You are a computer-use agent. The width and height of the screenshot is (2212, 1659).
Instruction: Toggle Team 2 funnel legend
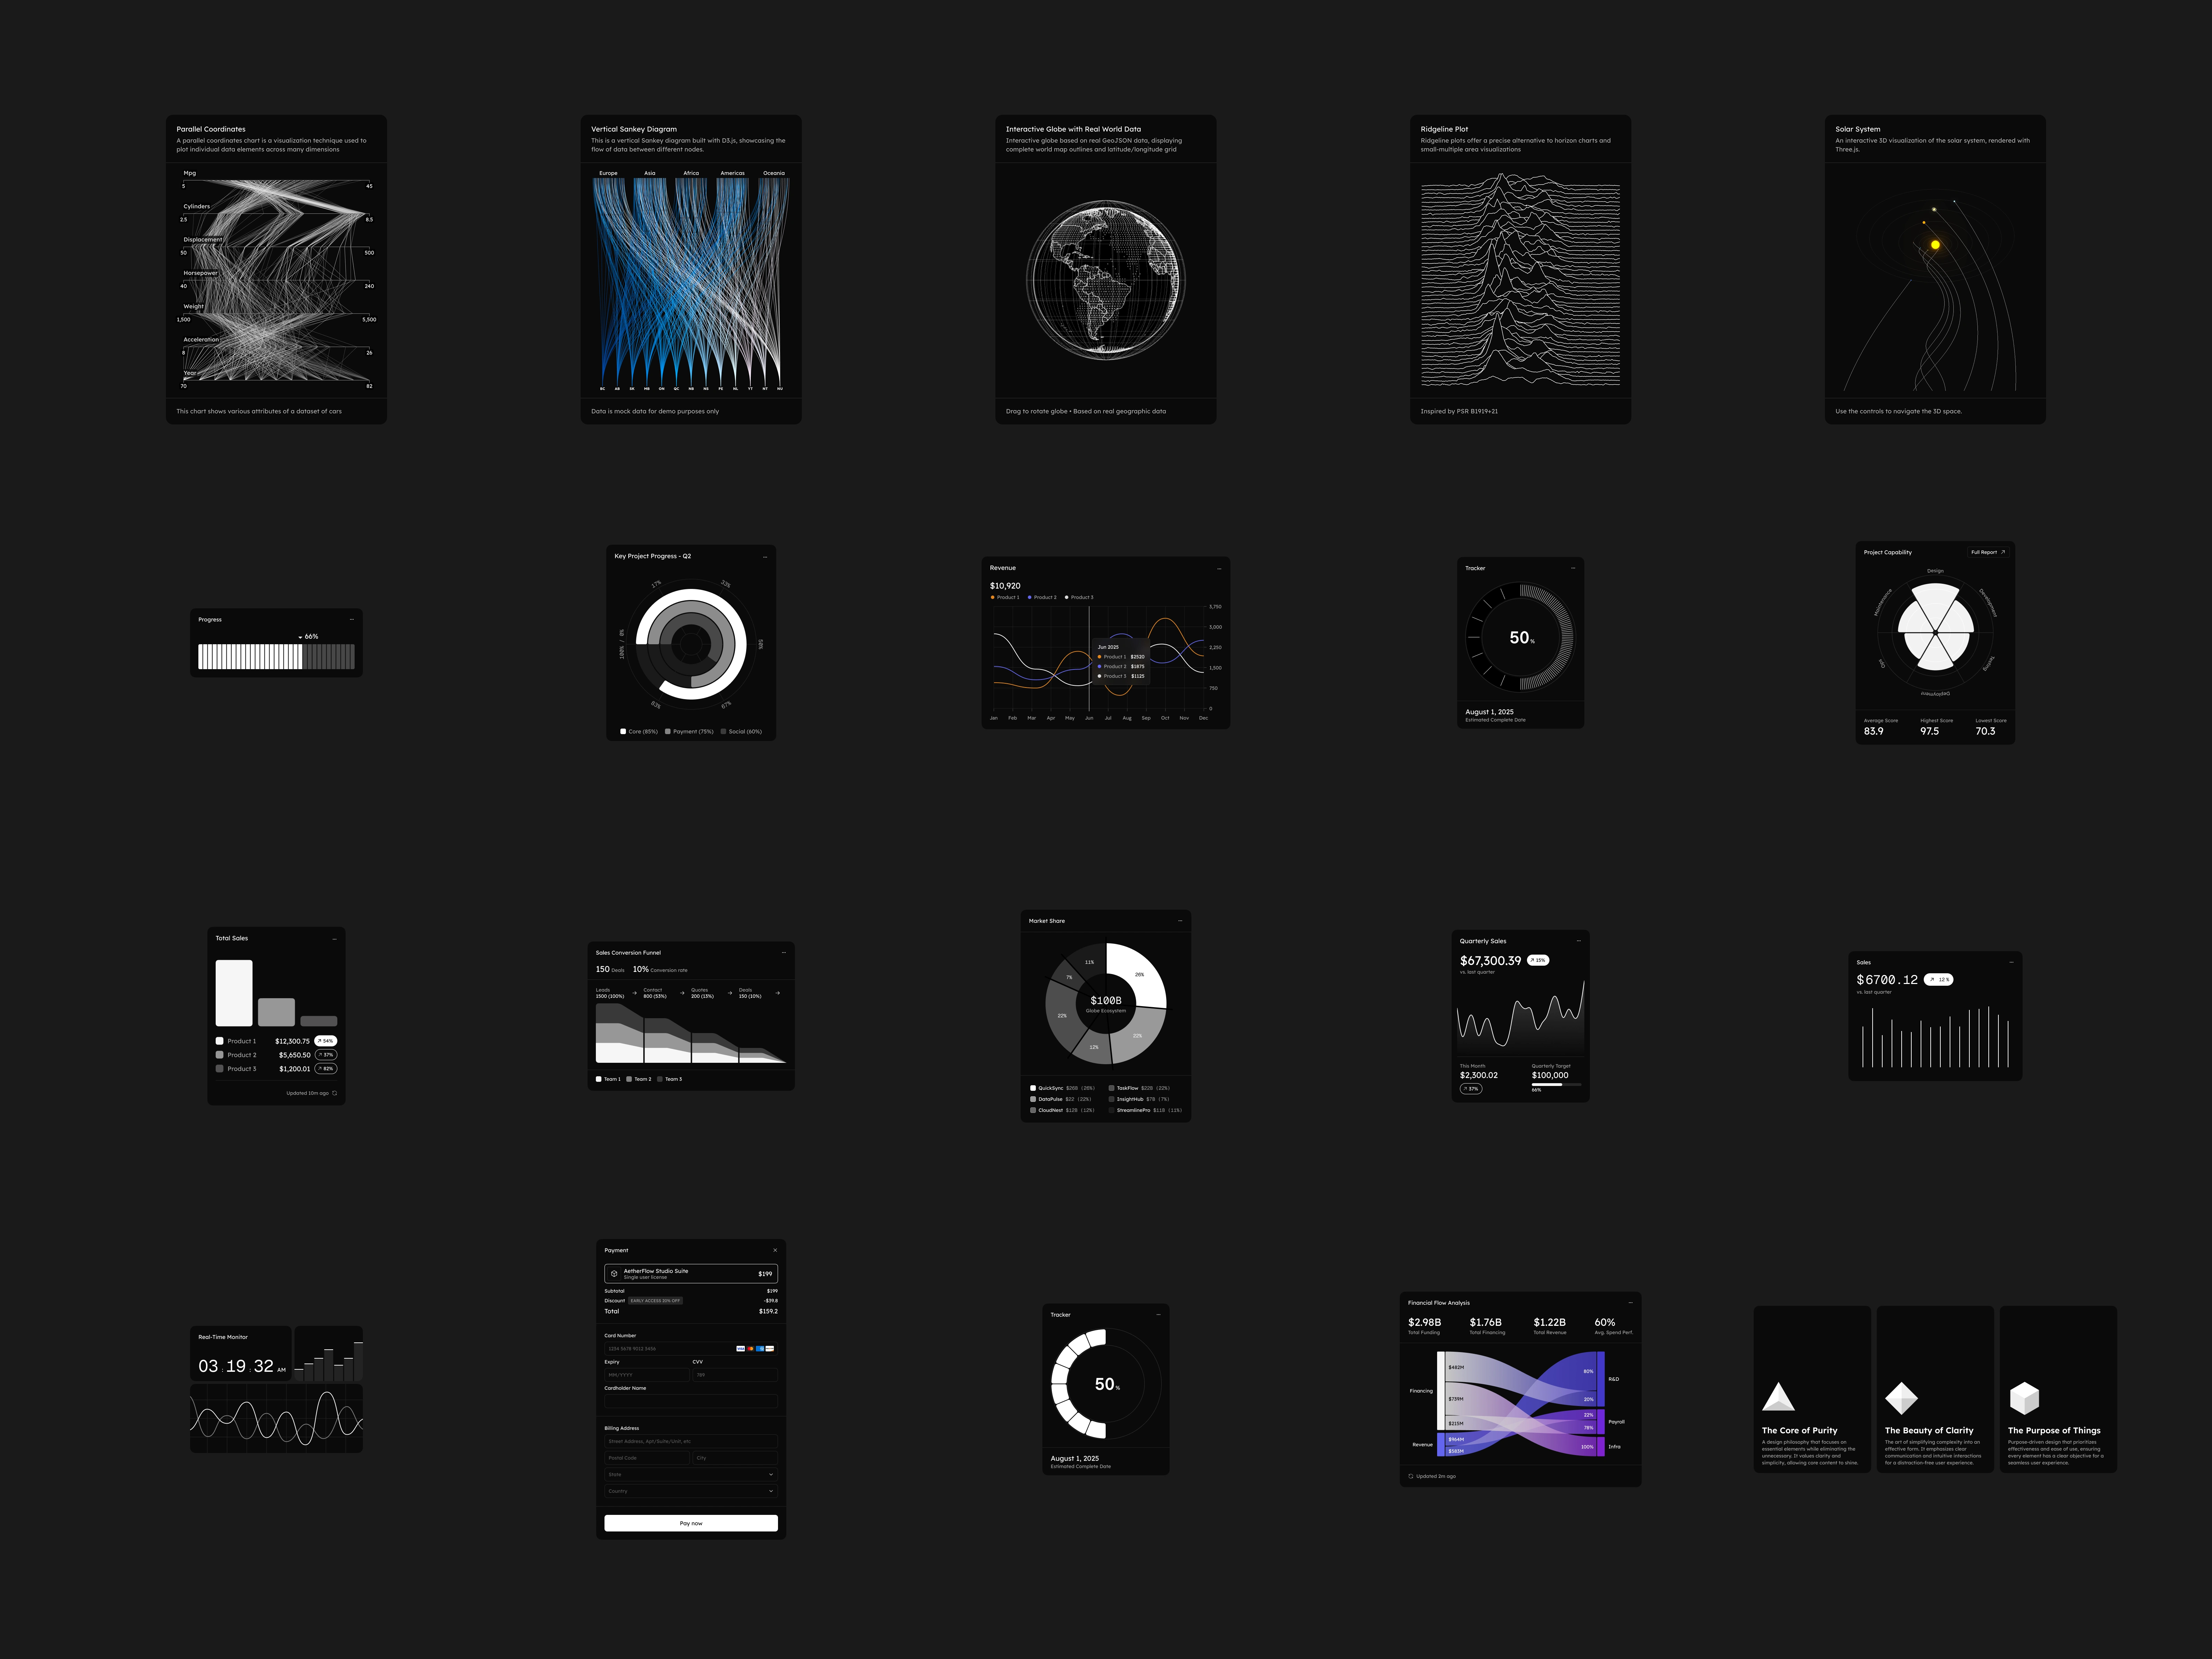639,1079
